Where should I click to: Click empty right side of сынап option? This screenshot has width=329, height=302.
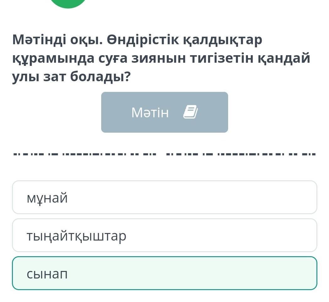click(251, 273)
